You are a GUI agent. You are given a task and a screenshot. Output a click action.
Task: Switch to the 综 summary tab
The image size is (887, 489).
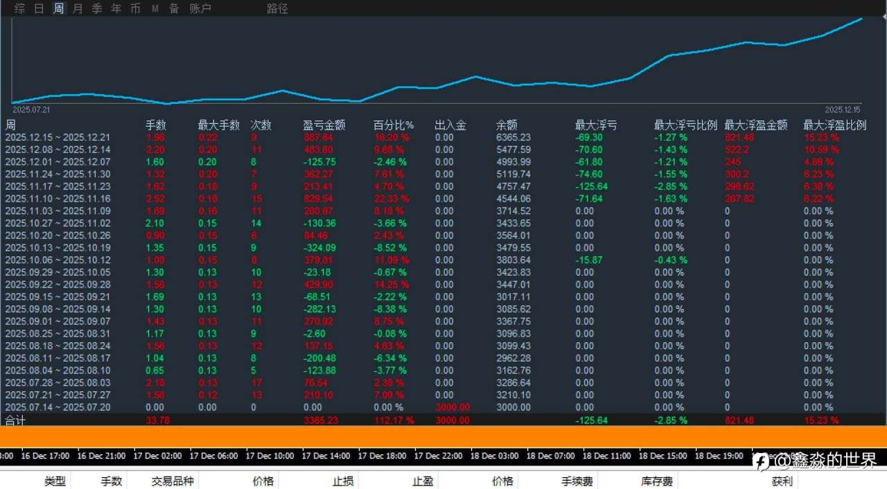19,8
